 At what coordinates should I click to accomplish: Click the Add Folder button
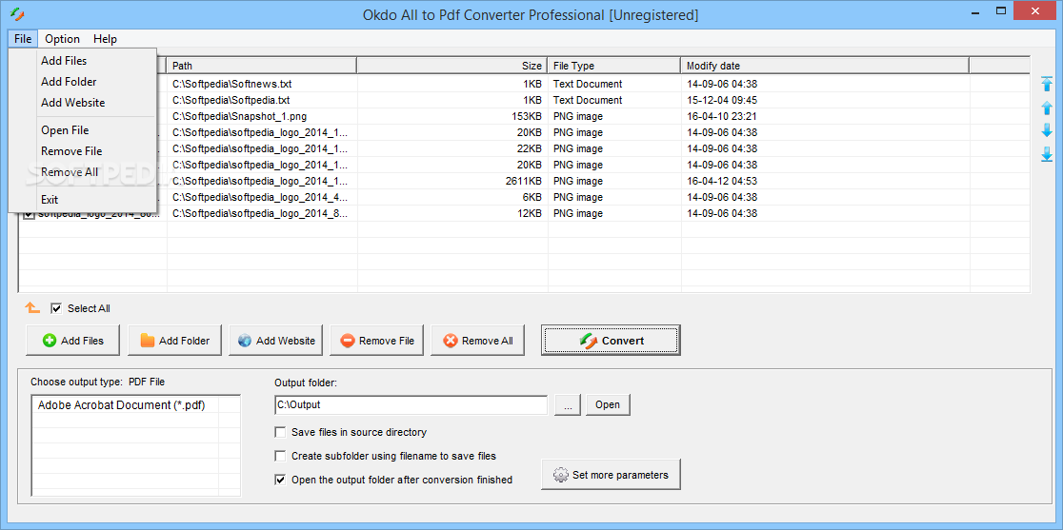(x=175, y=341)
